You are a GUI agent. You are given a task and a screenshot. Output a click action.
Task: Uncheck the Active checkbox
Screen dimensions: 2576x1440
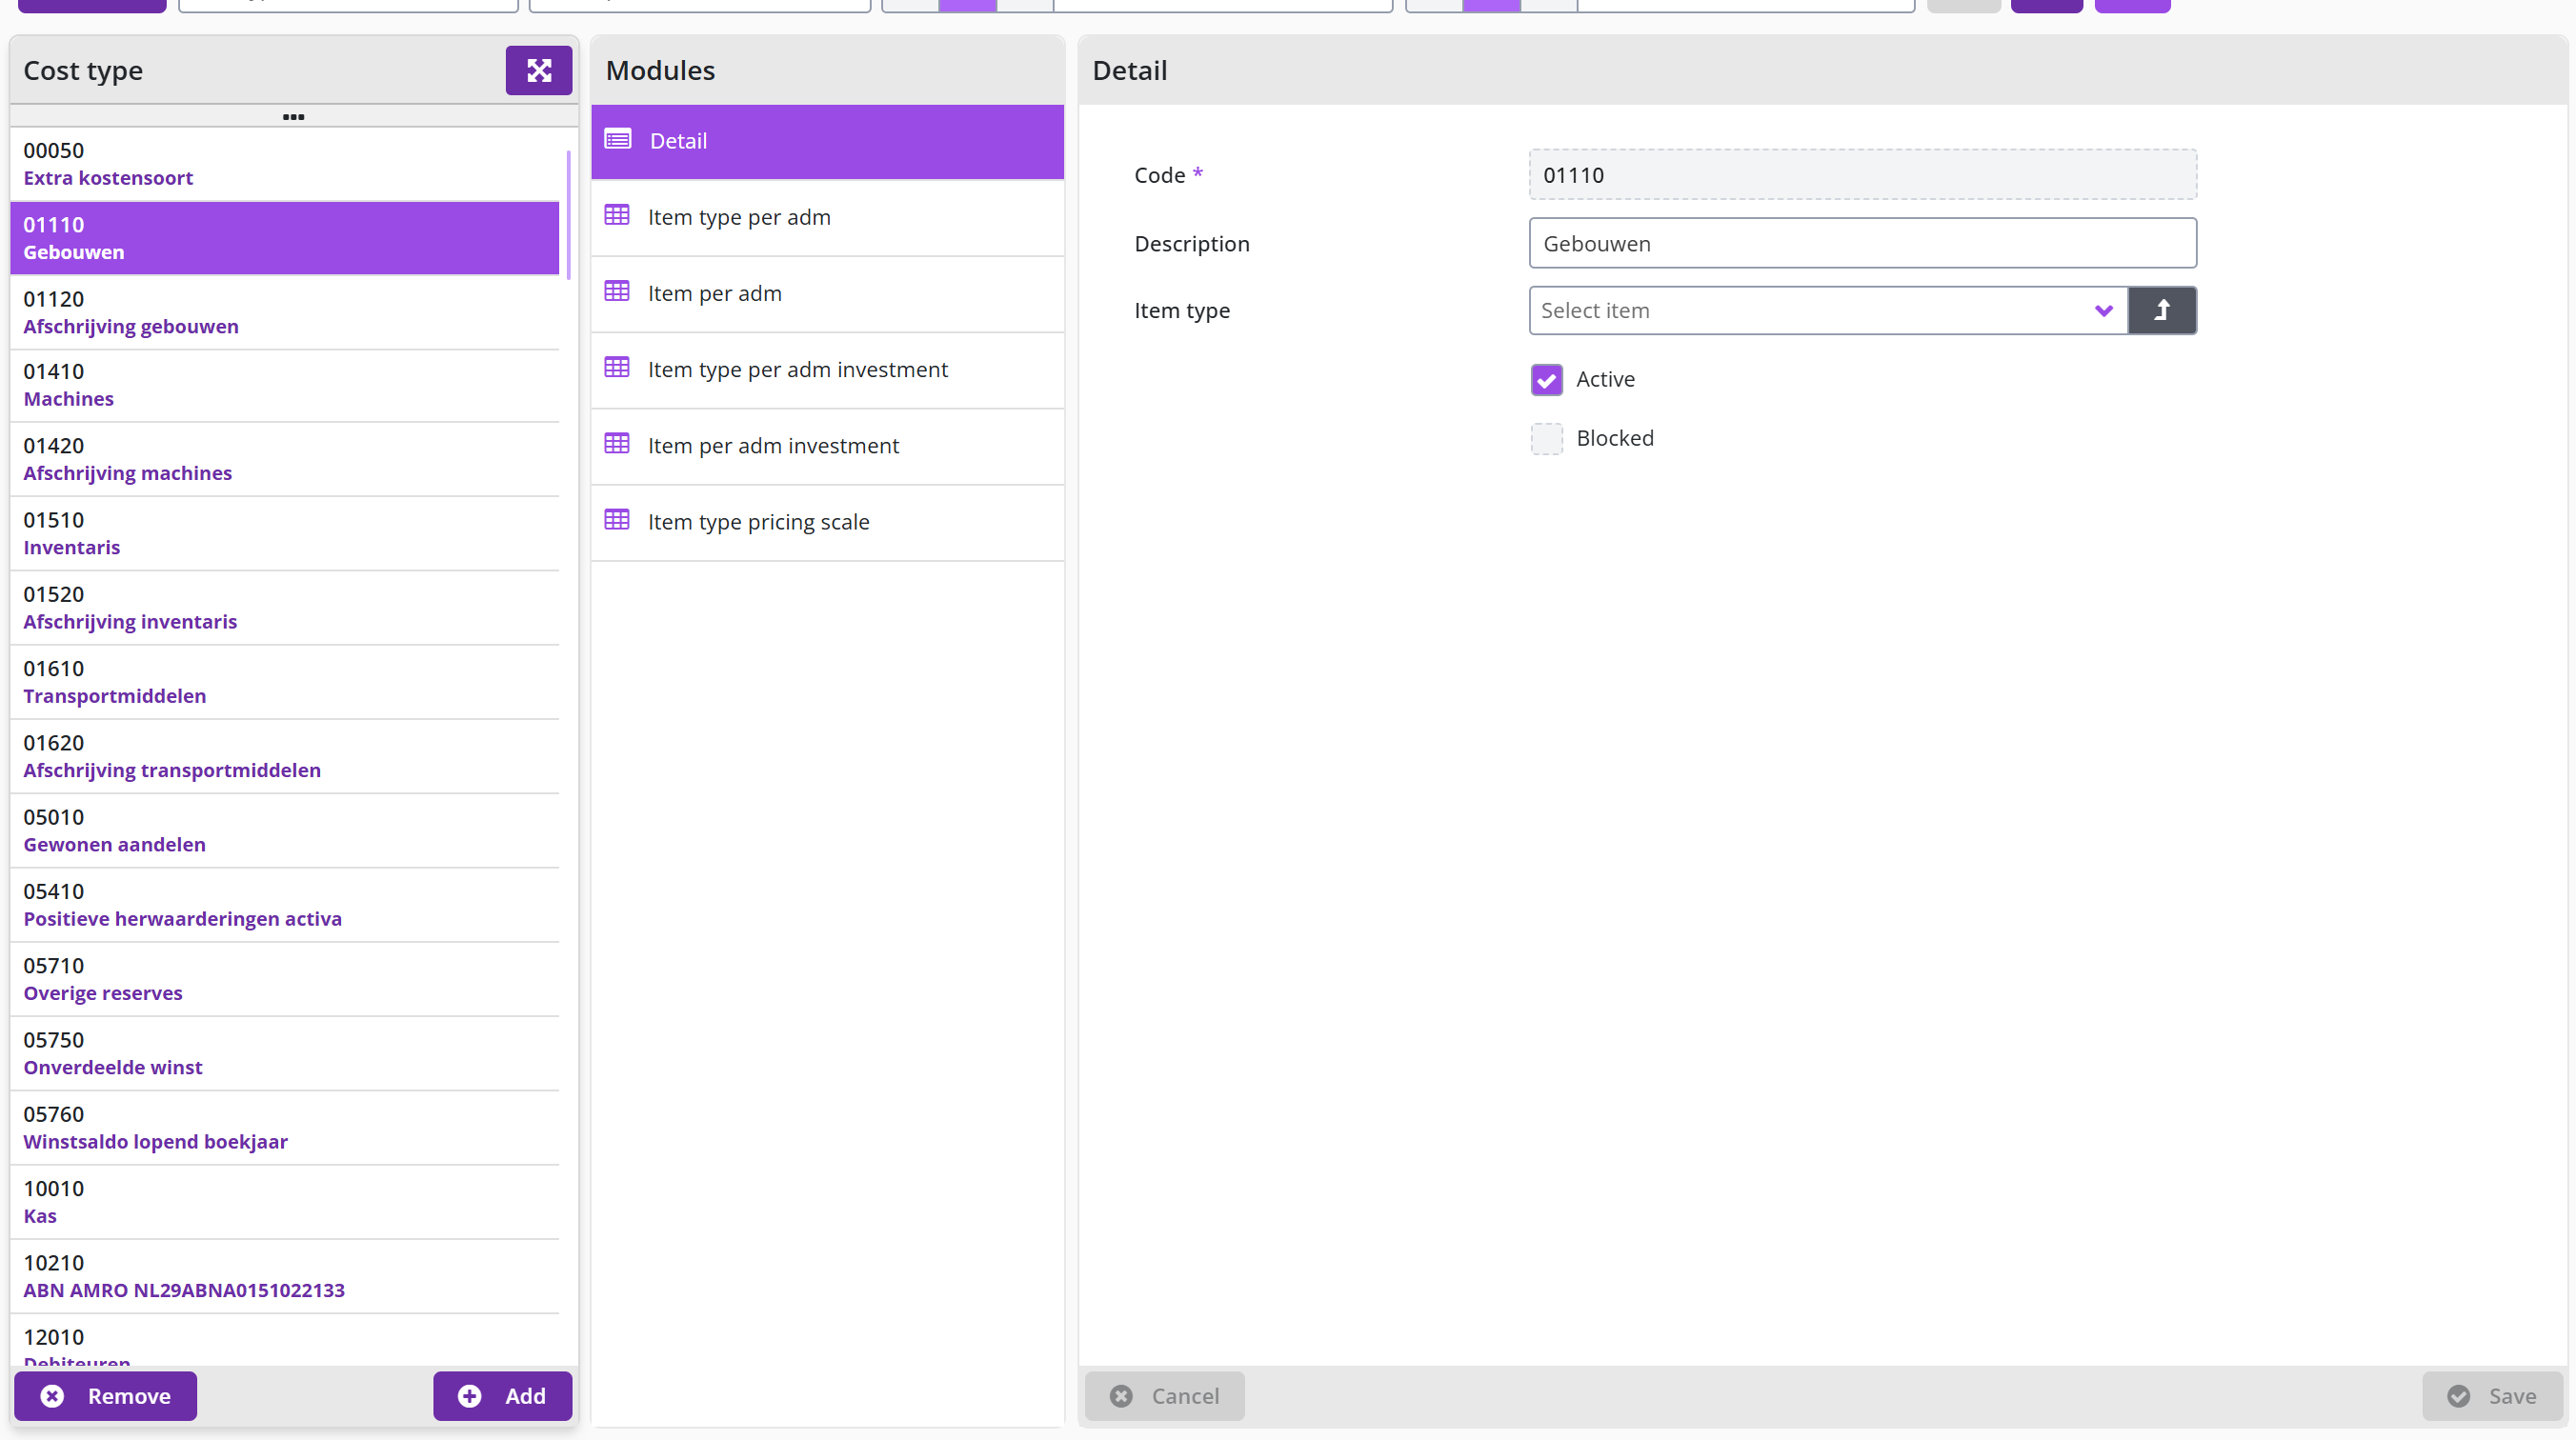[1546, 380]
